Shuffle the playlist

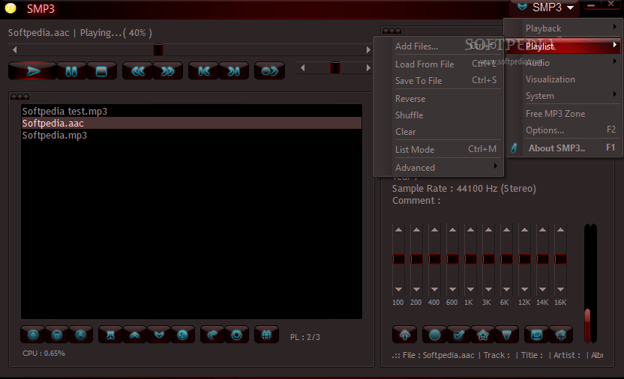(438, 115)
